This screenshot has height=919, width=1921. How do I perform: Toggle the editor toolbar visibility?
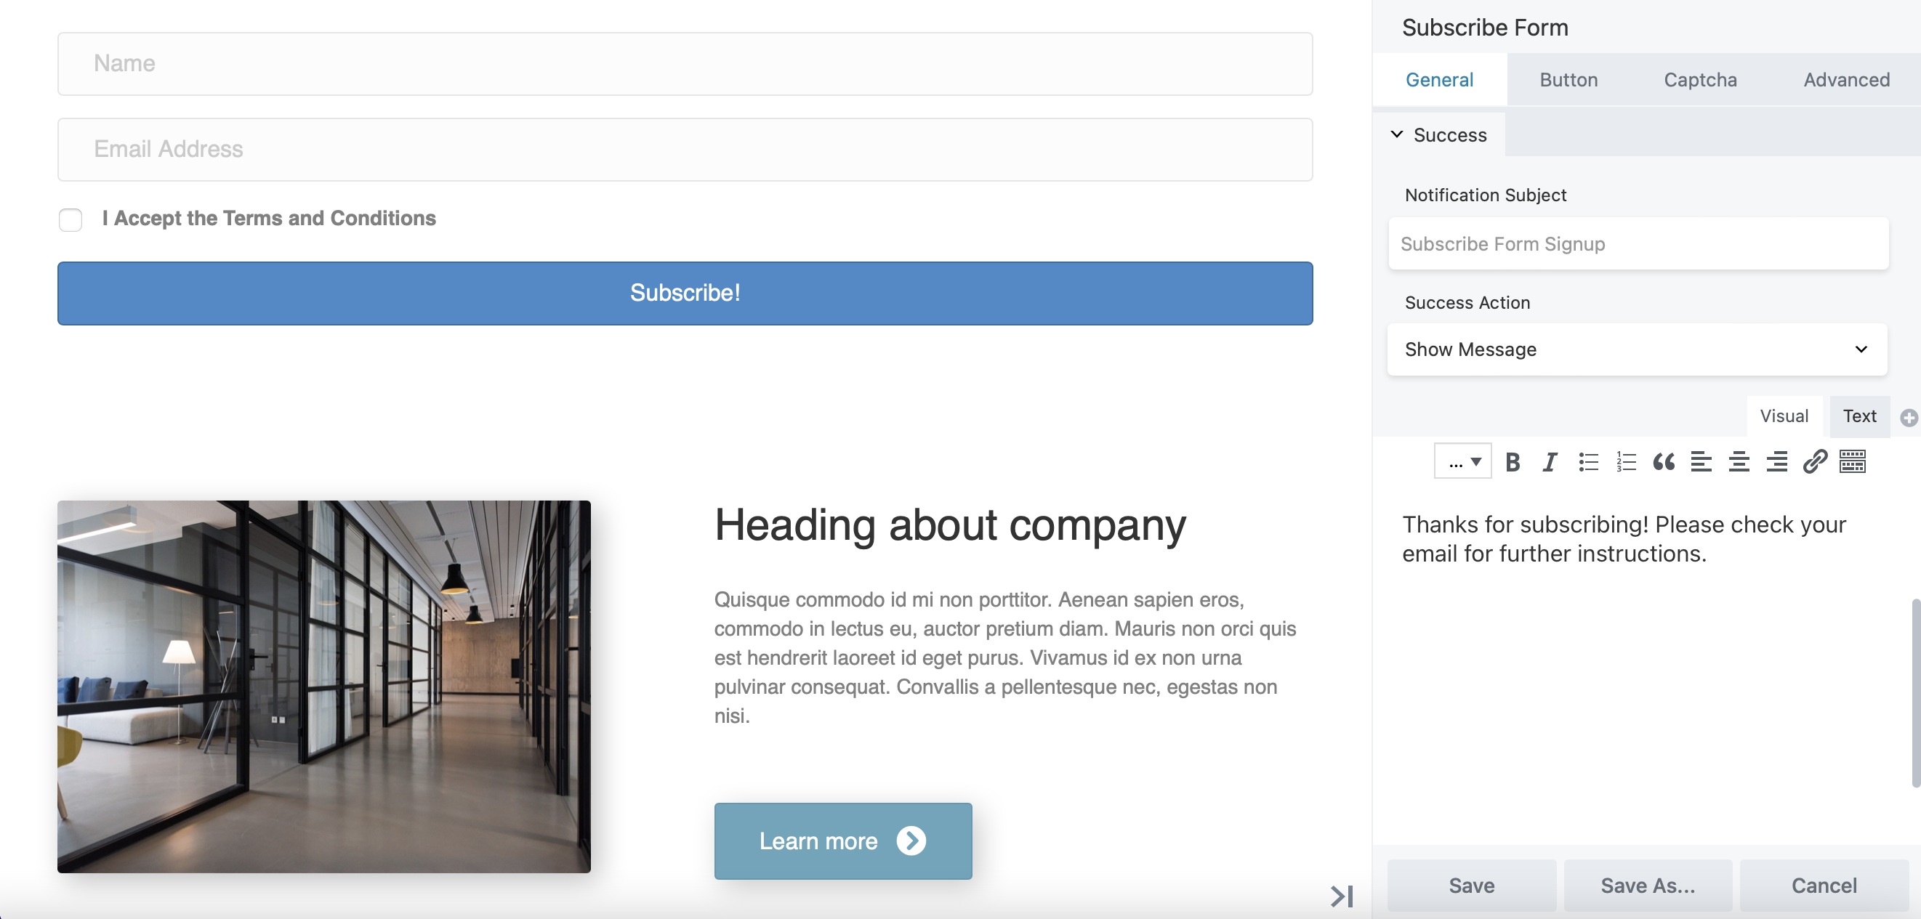point(1852,461)
